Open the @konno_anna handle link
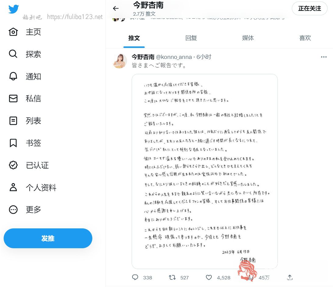333x287 pixels. coord(174,57)
